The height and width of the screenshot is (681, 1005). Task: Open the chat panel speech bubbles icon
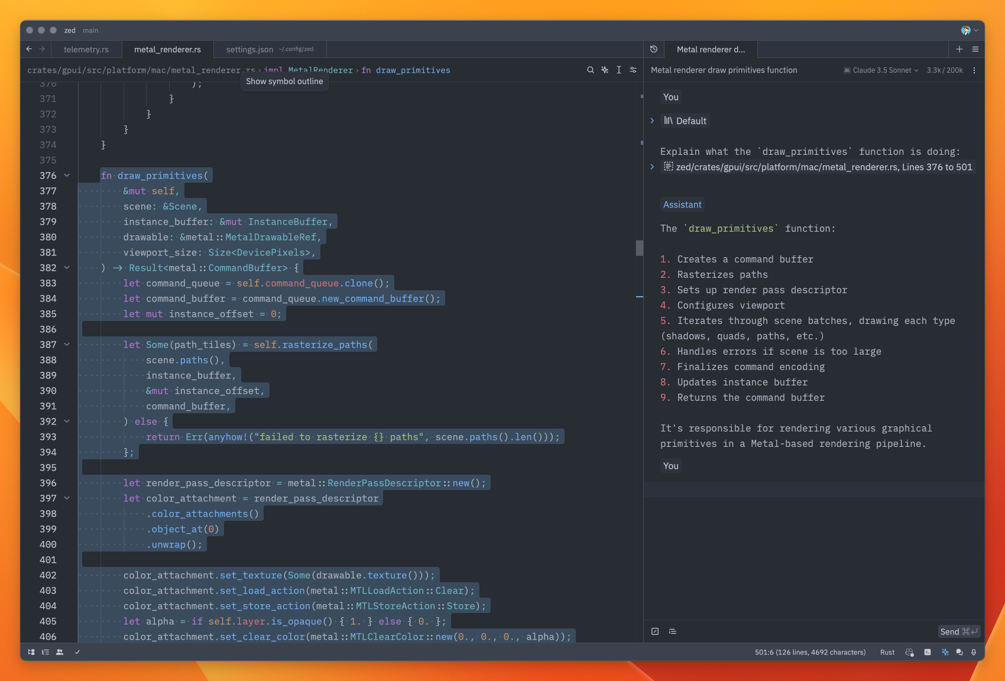pos(959,652)
